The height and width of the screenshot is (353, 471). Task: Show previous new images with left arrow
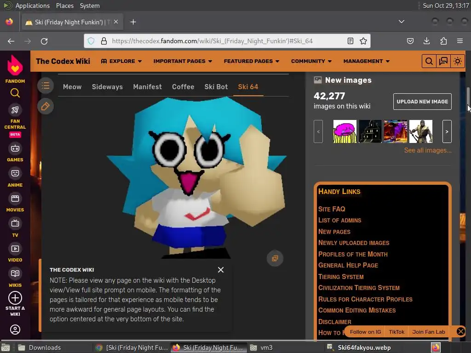coord(318,131)
